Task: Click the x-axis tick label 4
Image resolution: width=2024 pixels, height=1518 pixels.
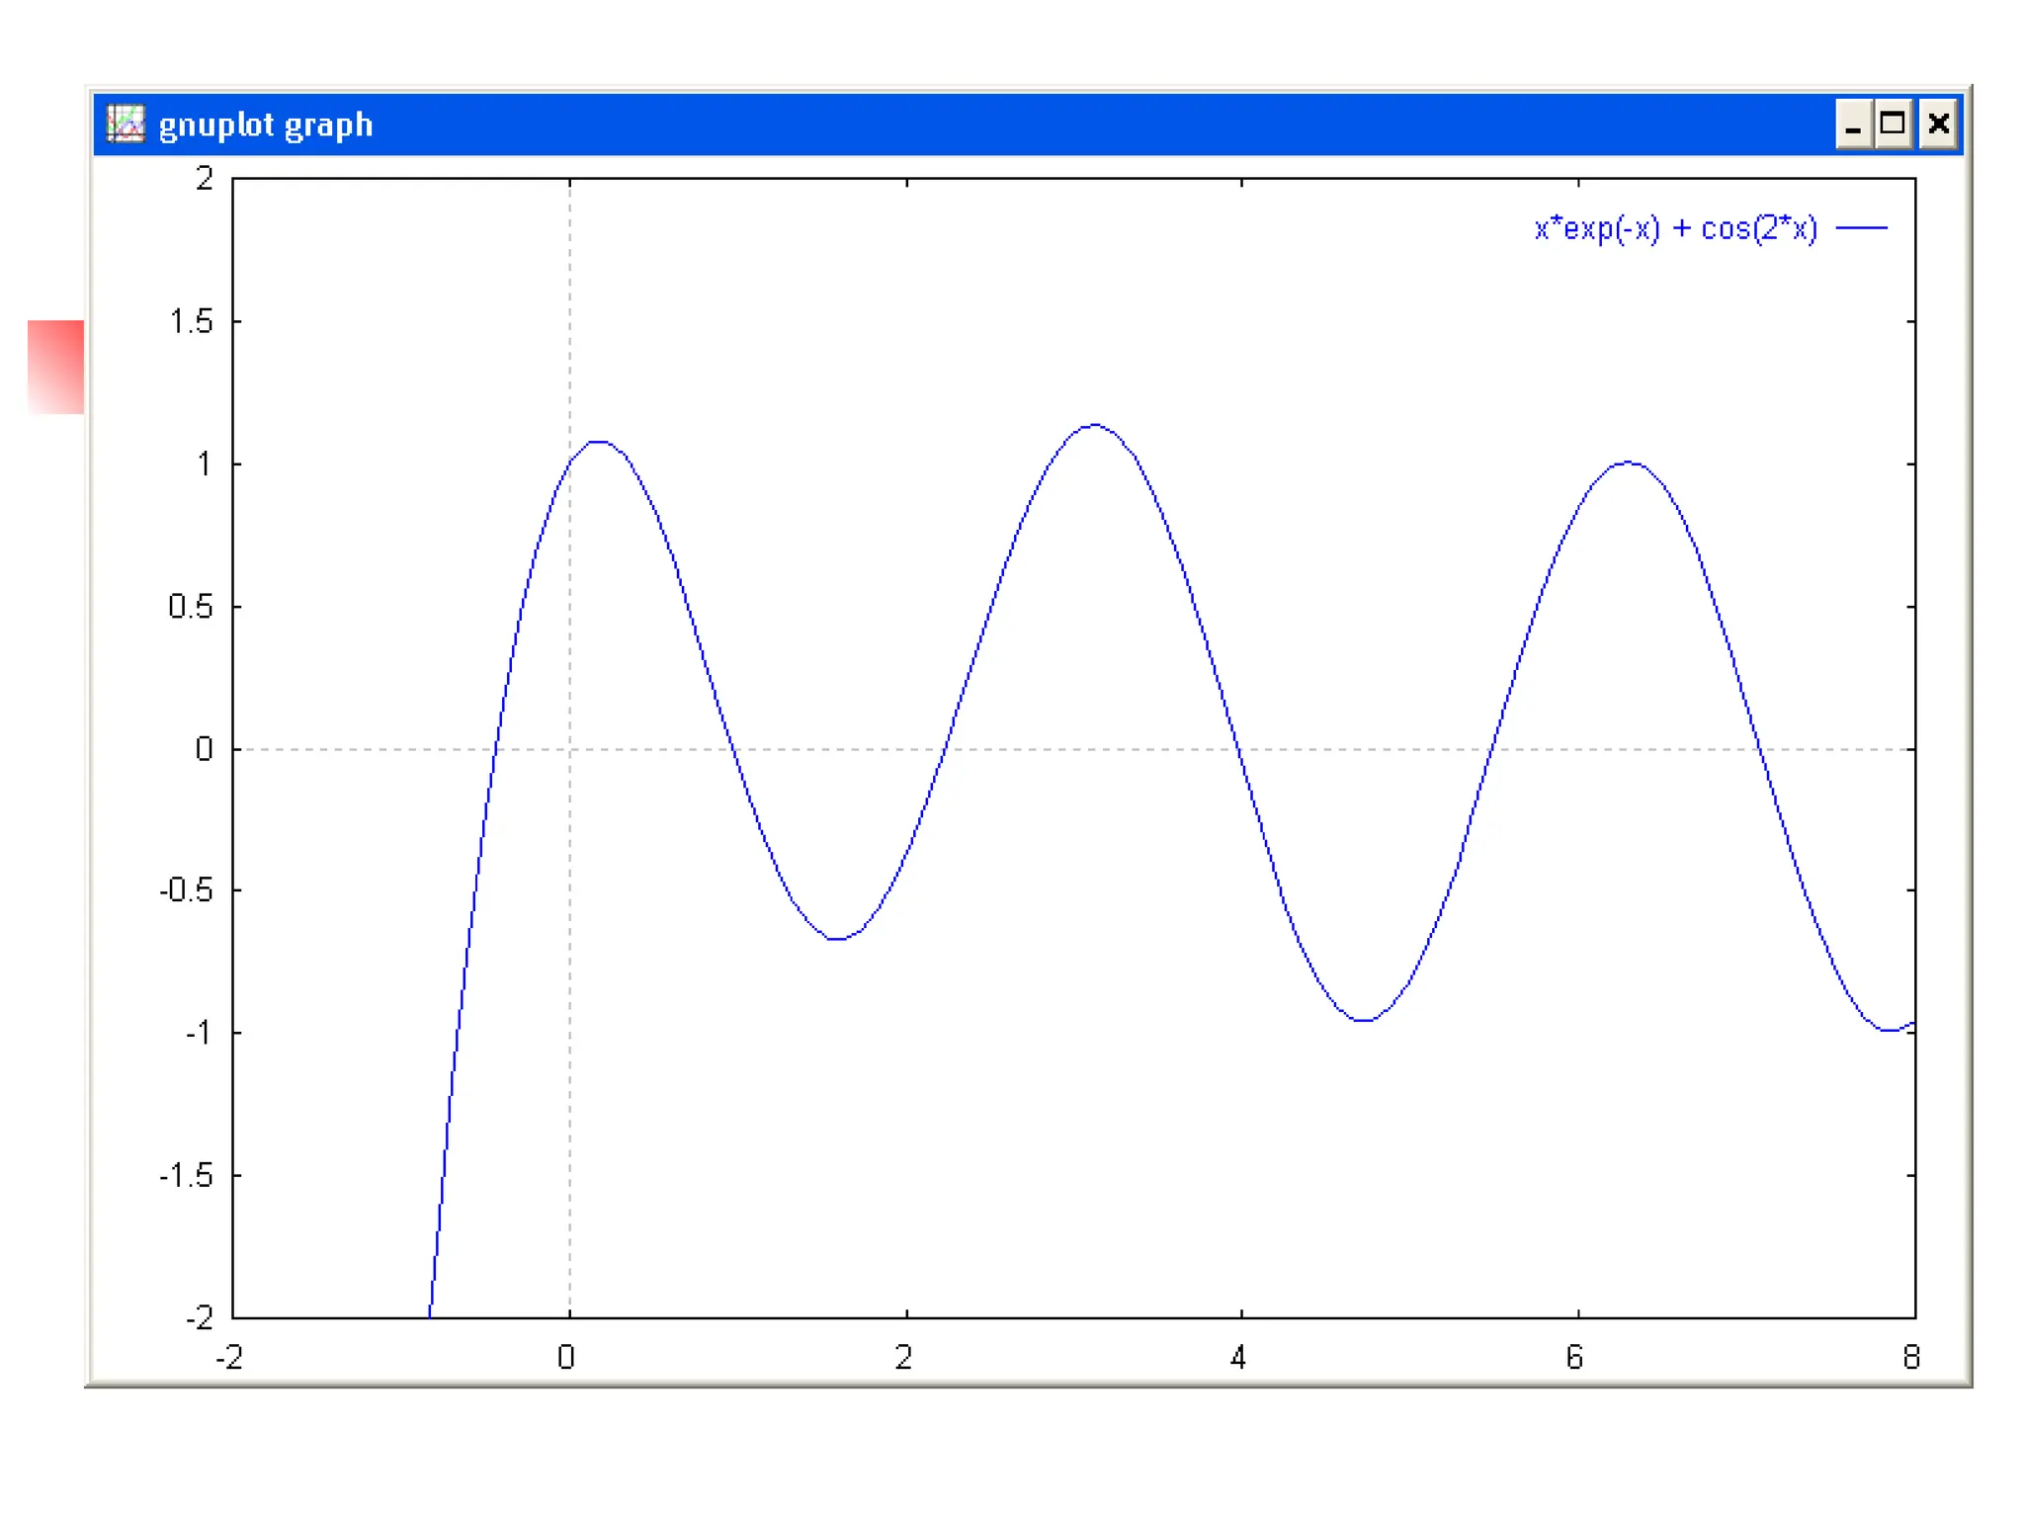Action: (1238, 1358)
